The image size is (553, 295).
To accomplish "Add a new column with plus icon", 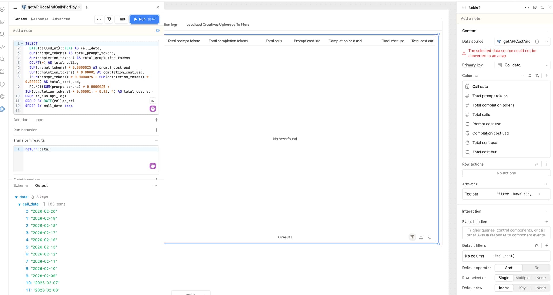I will [547, 76].
